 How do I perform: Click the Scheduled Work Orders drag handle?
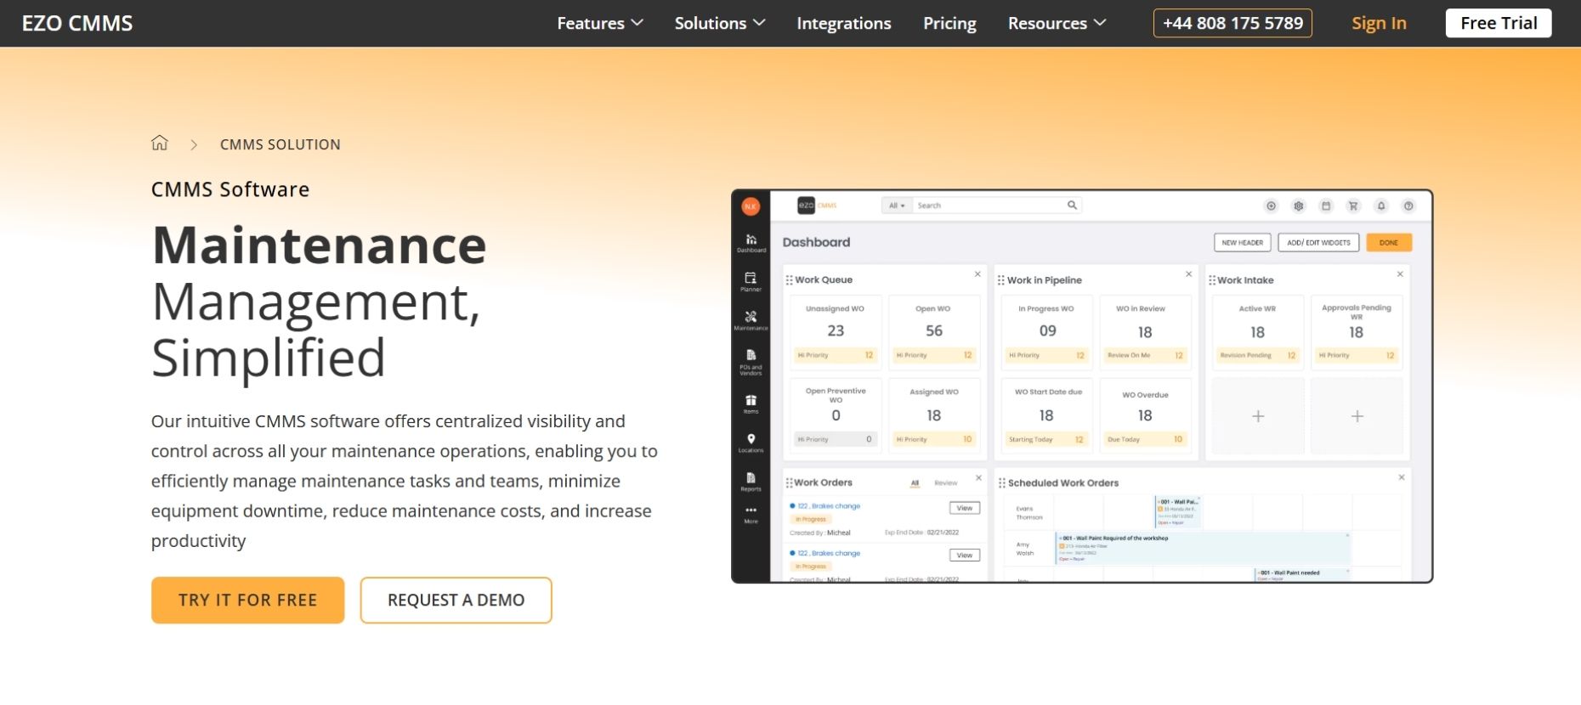1002,482
